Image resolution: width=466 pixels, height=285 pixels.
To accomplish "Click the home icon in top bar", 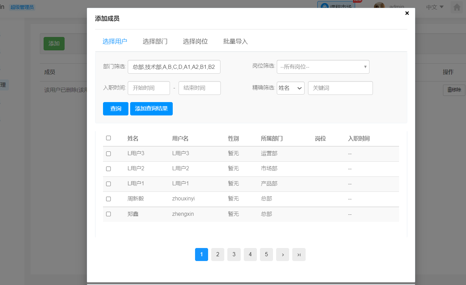I will (457, 7).
